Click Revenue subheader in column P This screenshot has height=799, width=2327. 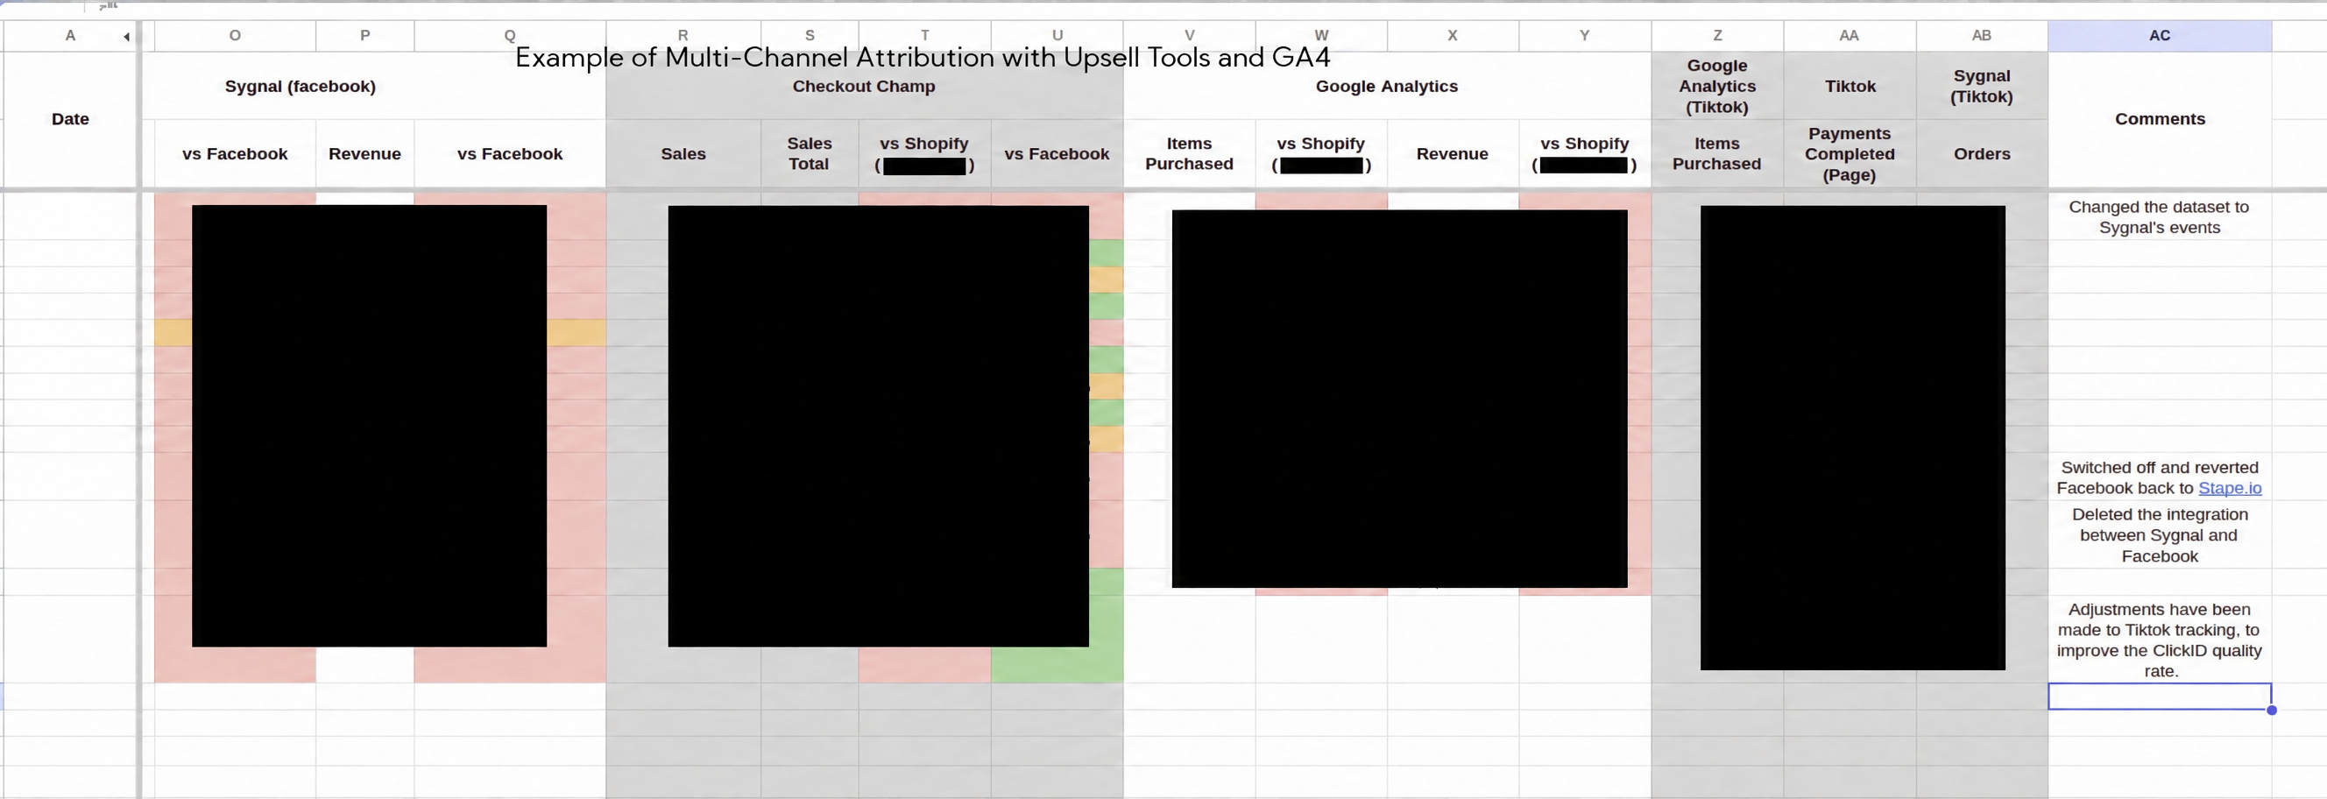(x=365, y=153)
